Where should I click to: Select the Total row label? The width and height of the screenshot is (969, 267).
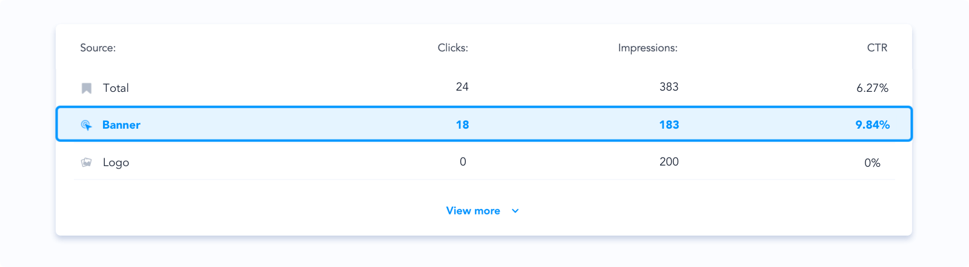(x=116, y=88)
